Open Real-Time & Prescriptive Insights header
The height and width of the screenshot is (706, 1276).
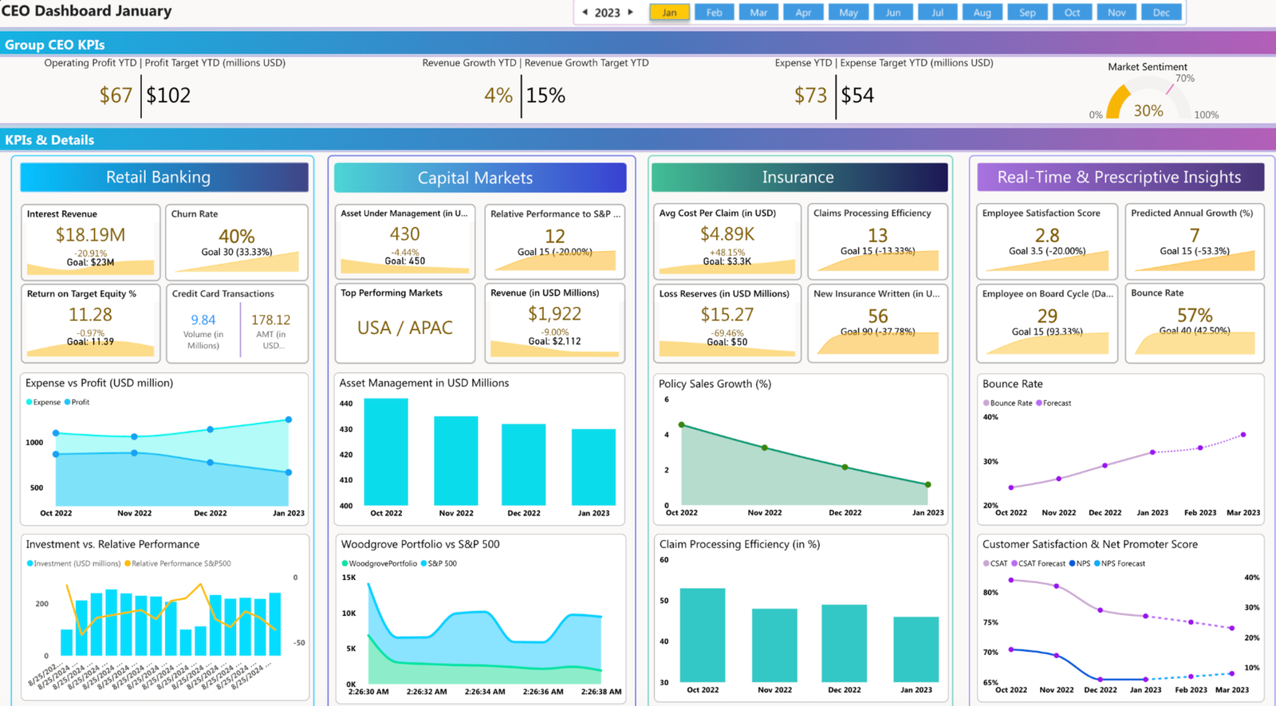(x=1120, y=177)
